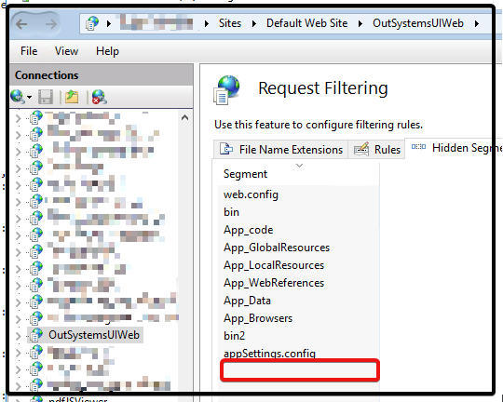Screen dimensions: 503x402
Task: Open the dropdown next to Create New Connection
Action: coord(30,97)
